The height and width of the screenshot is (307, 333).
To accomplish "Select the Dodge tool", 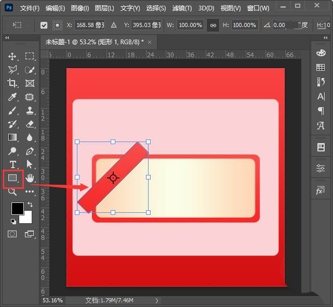I will click(x=12, y=151).
